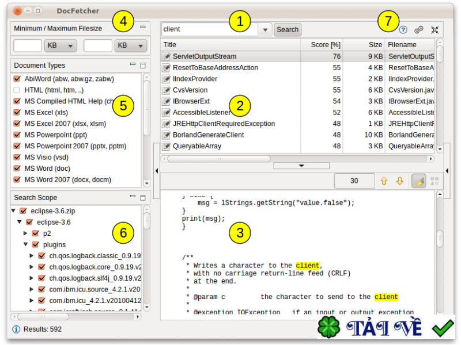Click the minimum filesize input field

click(x=28, y=45)
